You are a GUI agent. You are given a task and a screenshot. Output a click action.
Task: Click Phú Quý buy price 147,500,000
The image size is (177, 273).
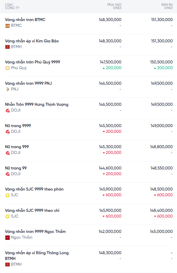(x=110, y=62)
